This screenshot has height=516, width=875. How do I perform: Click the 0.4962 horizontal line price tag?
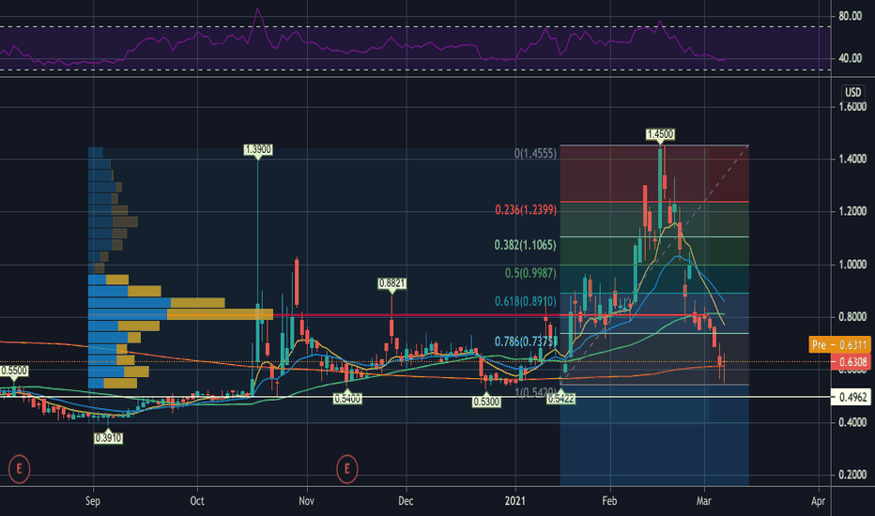click(851, 397)
